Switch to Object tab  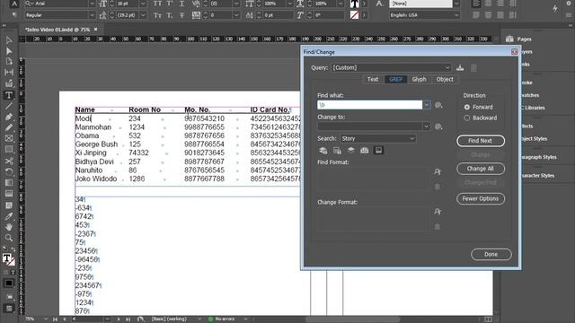445,80
